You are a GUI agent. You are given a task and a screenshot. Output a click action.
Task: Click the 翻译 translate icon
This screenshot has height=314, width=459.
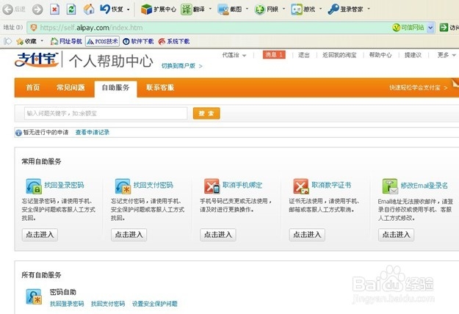187,10
